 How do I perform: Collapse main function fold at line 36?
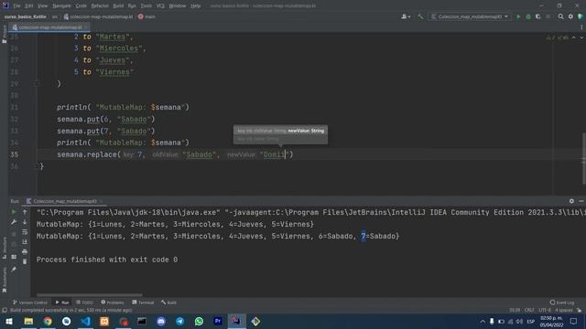coord(37,166)
